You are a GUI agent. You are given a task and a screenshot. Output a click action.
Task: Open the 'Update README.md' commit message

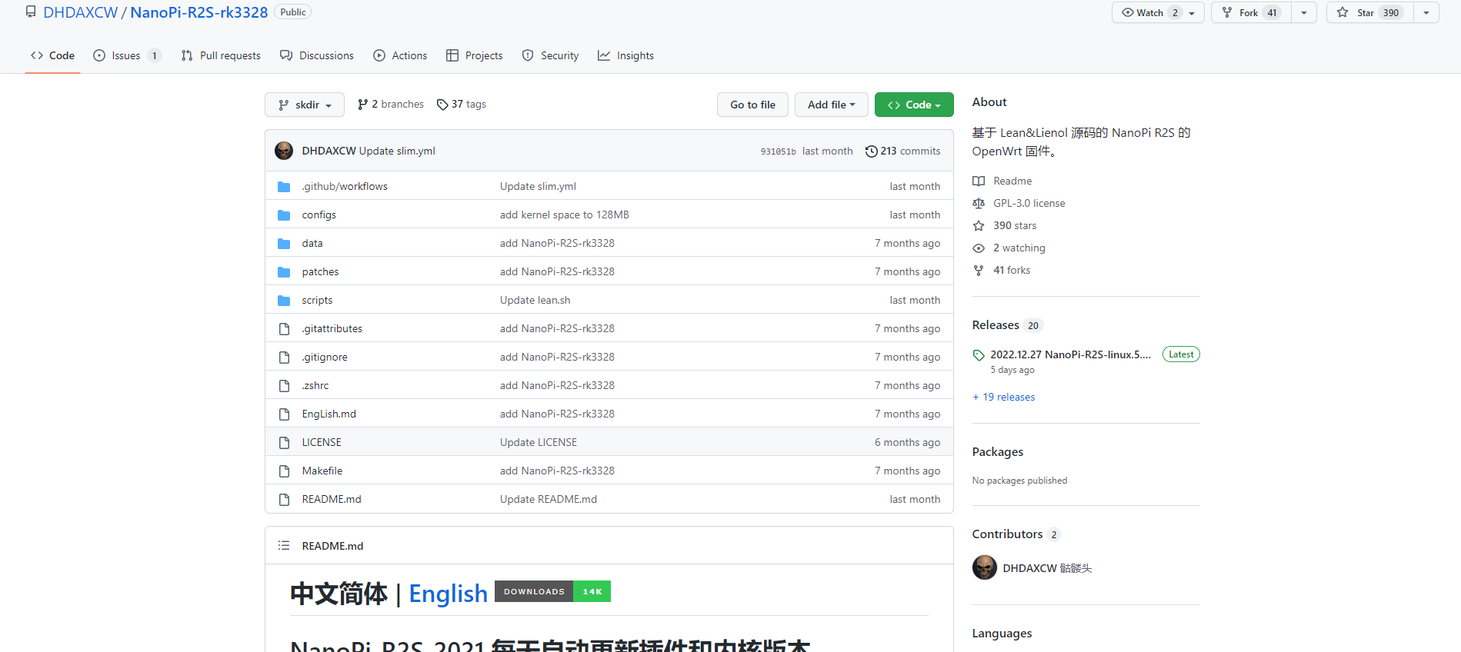coord(549,499)
